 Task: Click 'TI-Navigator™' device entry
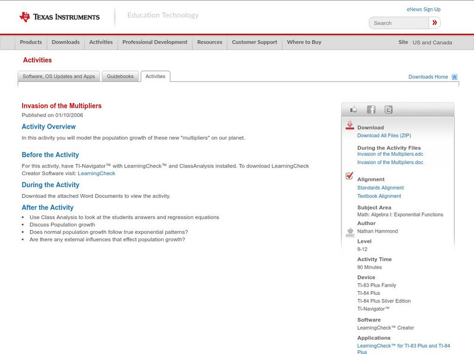(x=373, y=308)
